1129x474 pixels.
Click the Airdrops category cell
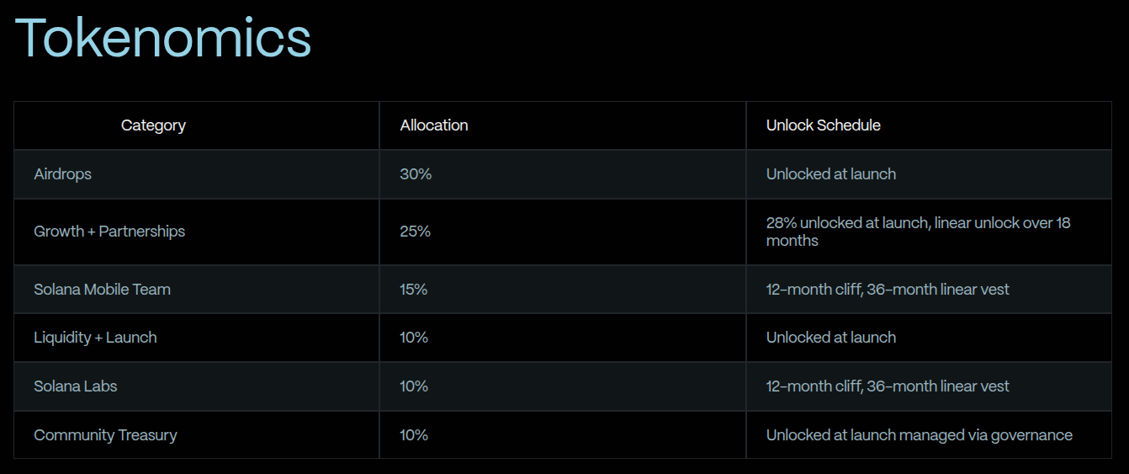(x=63, y=174)
